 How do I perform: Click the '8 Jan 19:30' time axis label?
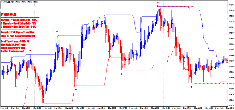[x=220, y=108]
